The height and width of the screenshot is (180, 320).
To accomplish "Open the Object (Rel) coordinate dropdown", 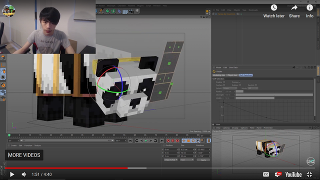I will 170,160.
